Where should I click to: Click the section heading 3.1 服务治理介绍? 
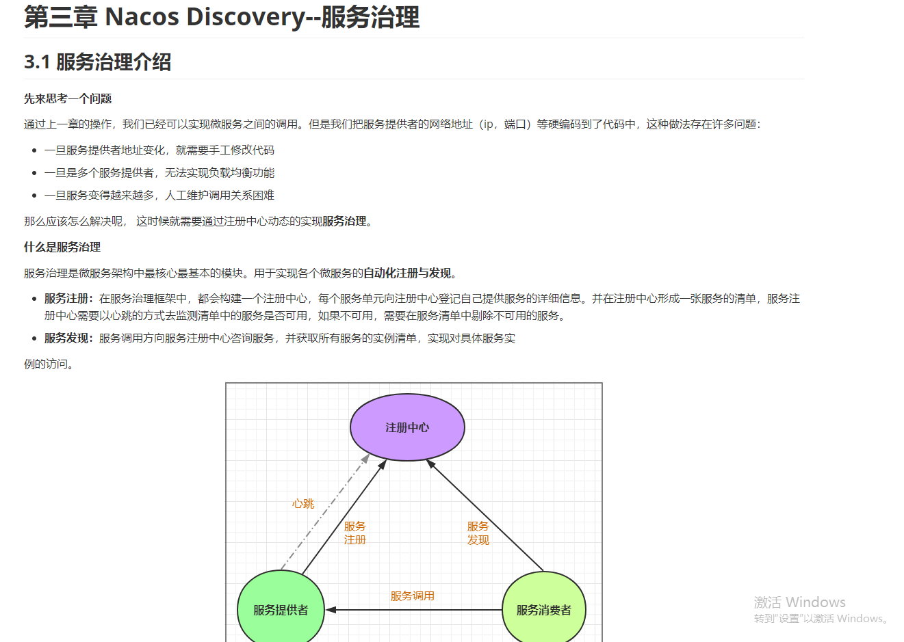(97, 62)
